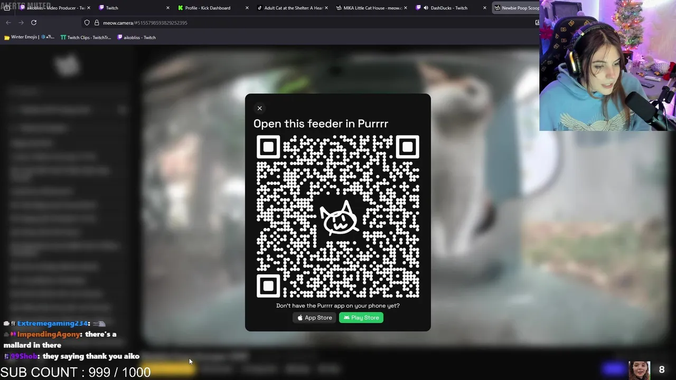Go forward in browser history

coord(21,23)
